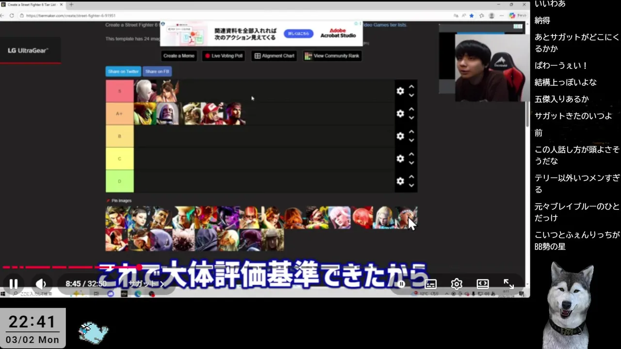Screen dimensions: 621x349
Task: Pick Chun-Li portrait from image pool
Action: pos(139,218)
